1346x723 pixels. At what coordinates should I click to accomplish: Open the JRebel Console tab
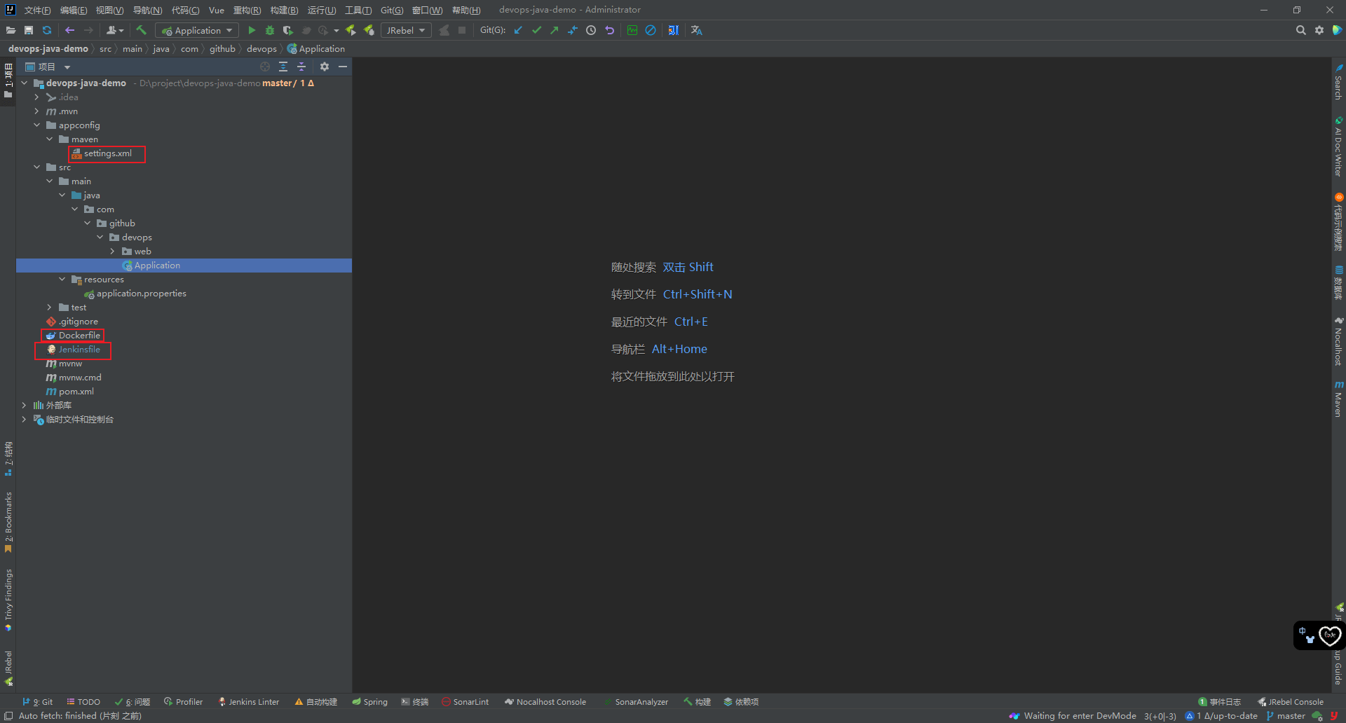click(x=1290, y=701)
